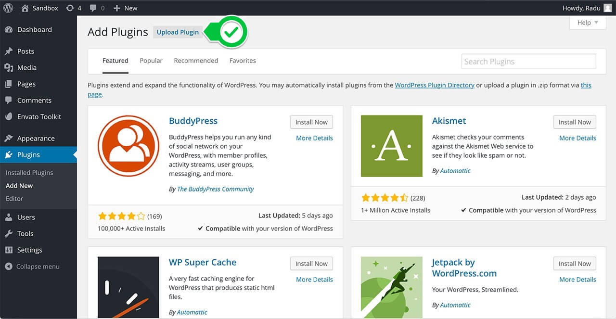The height and width of the screenshot is (319, 616).
Task: Click Collapse menu text
Action: click(38, 266)
